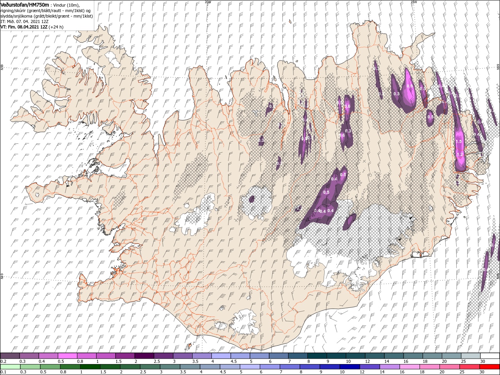Click the 15W longitude label

coord(414,2)
